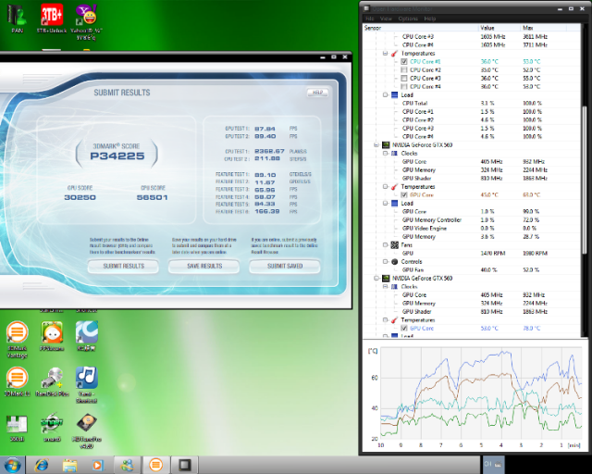Collapse the upper NVIDIA GeForce GTX 560 node
592x474 pixels.
point(376,144)
